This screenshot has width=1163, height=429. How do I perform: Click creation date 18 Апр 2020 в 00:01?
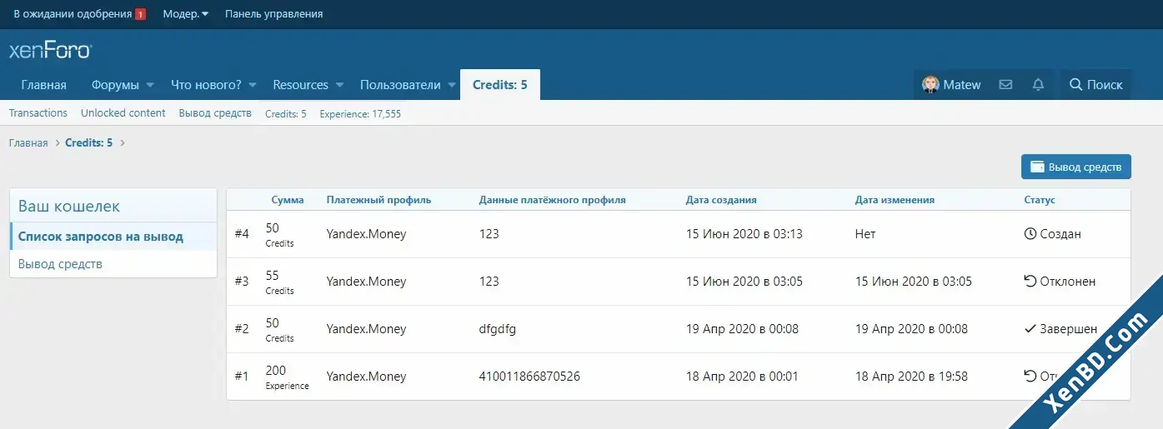[742, 377]
